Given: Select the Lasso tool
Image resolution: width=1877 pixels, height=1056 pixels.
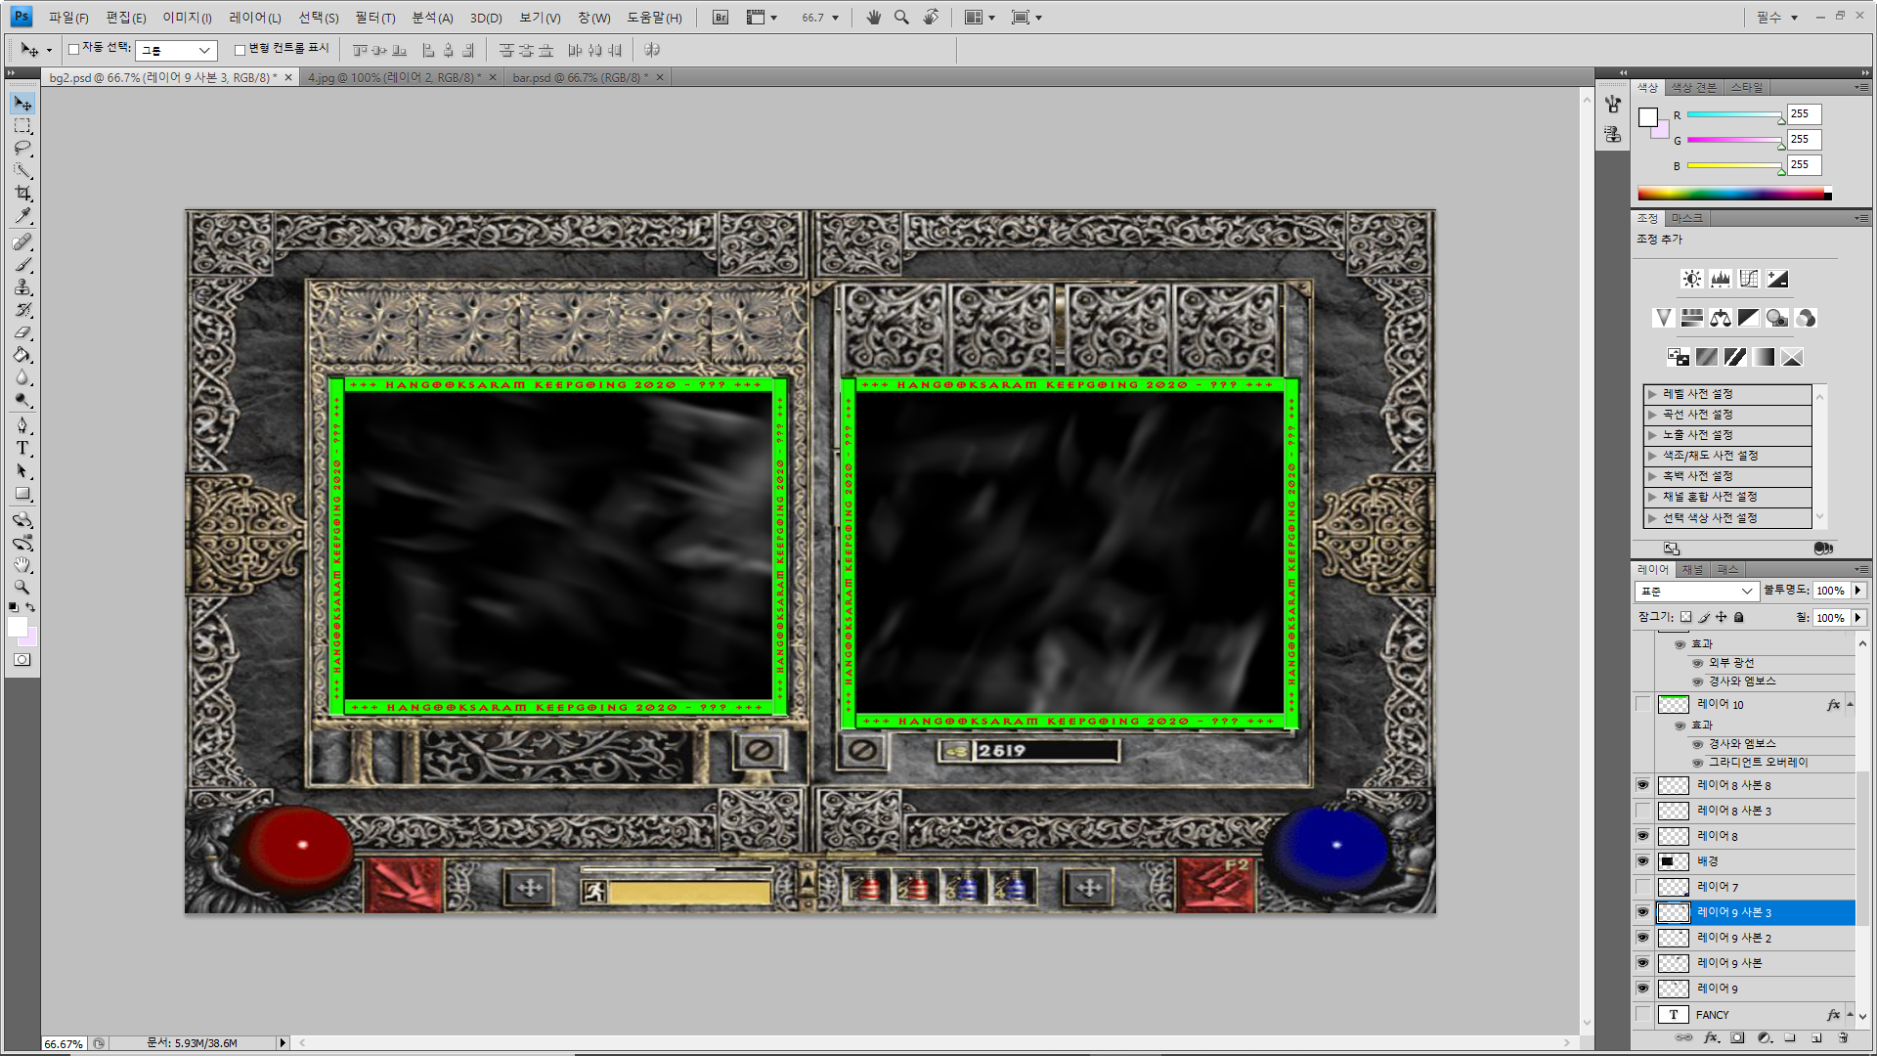Looking at the screenshot, I should [x=22, y=149].
